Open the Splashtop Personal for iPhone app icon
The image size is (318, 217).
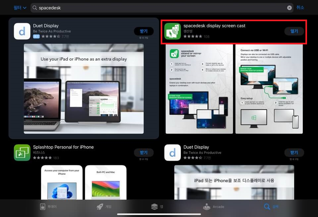[x=22, y=152]
